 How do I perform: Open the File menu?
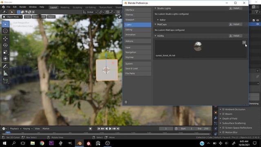coord(8,7)
